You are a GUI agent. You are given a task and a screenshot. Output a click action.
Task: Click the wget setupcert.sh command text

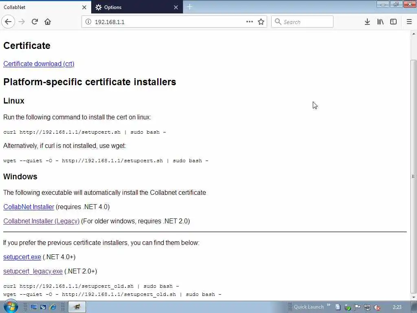point(105,161)
